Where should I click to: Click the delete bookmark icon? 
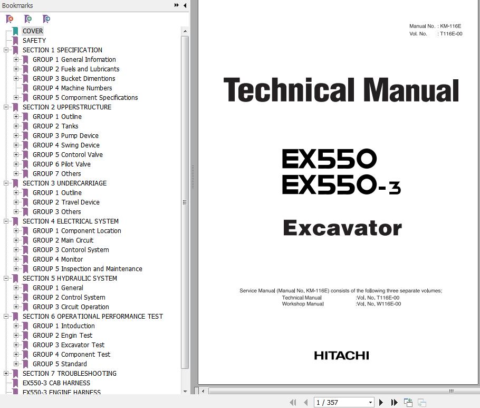(x=9, y=19)
